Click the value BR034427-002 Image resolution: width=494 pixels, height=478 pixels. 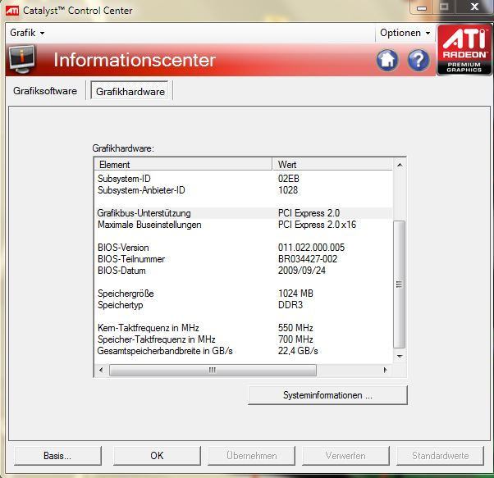308,259
